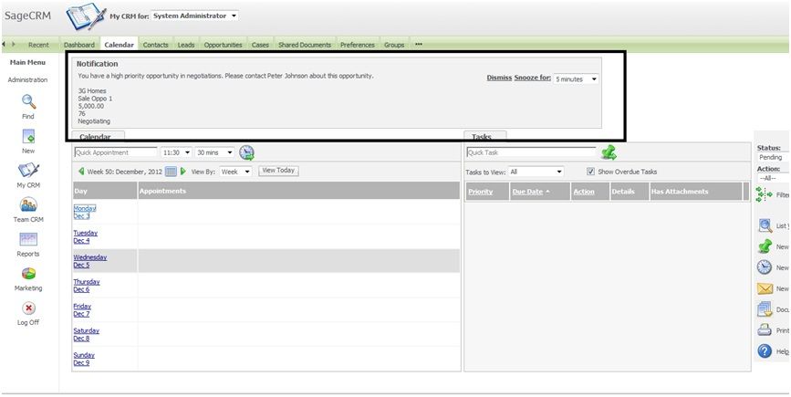Switch to Contacts tab

pos(155,45)
